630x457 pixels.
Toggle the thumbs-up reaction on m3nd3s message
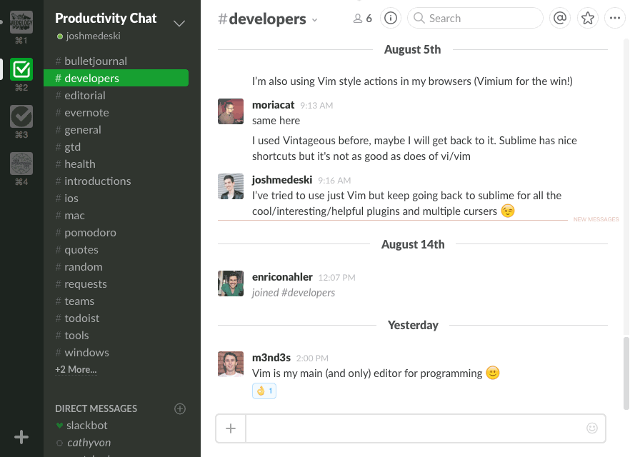pyautogui.click(x=264, y=391)
